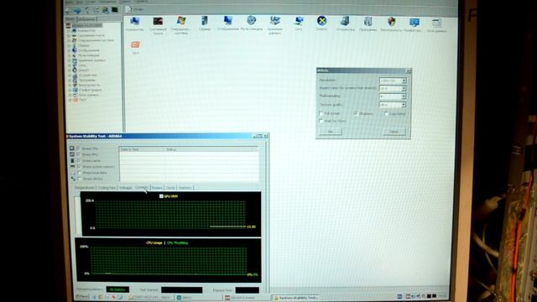537x302 pixels.
Task: Click the black monitor icon in toolbar
Action: (x=115, y=10)
